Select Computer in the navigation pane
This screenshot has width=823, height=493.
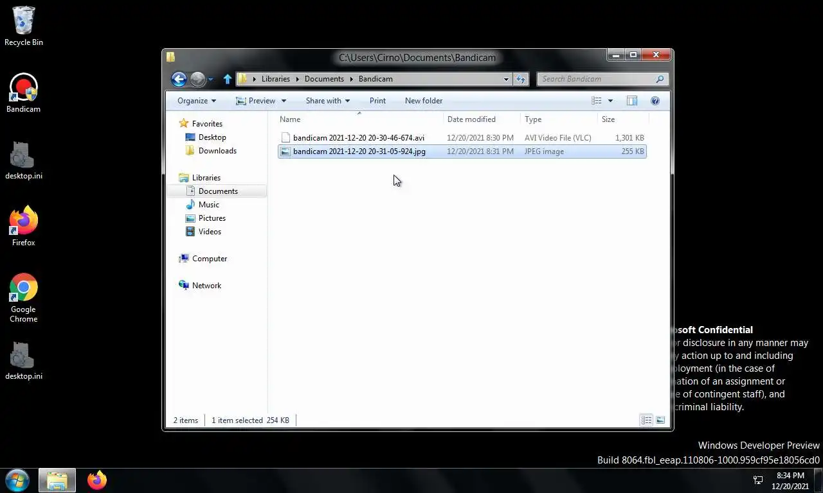pyautogui.click(x=210, y=259)
